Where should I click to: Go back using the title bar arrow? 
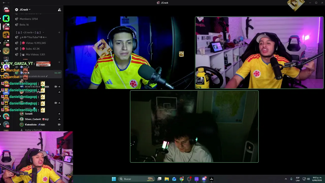pos(4,3)
